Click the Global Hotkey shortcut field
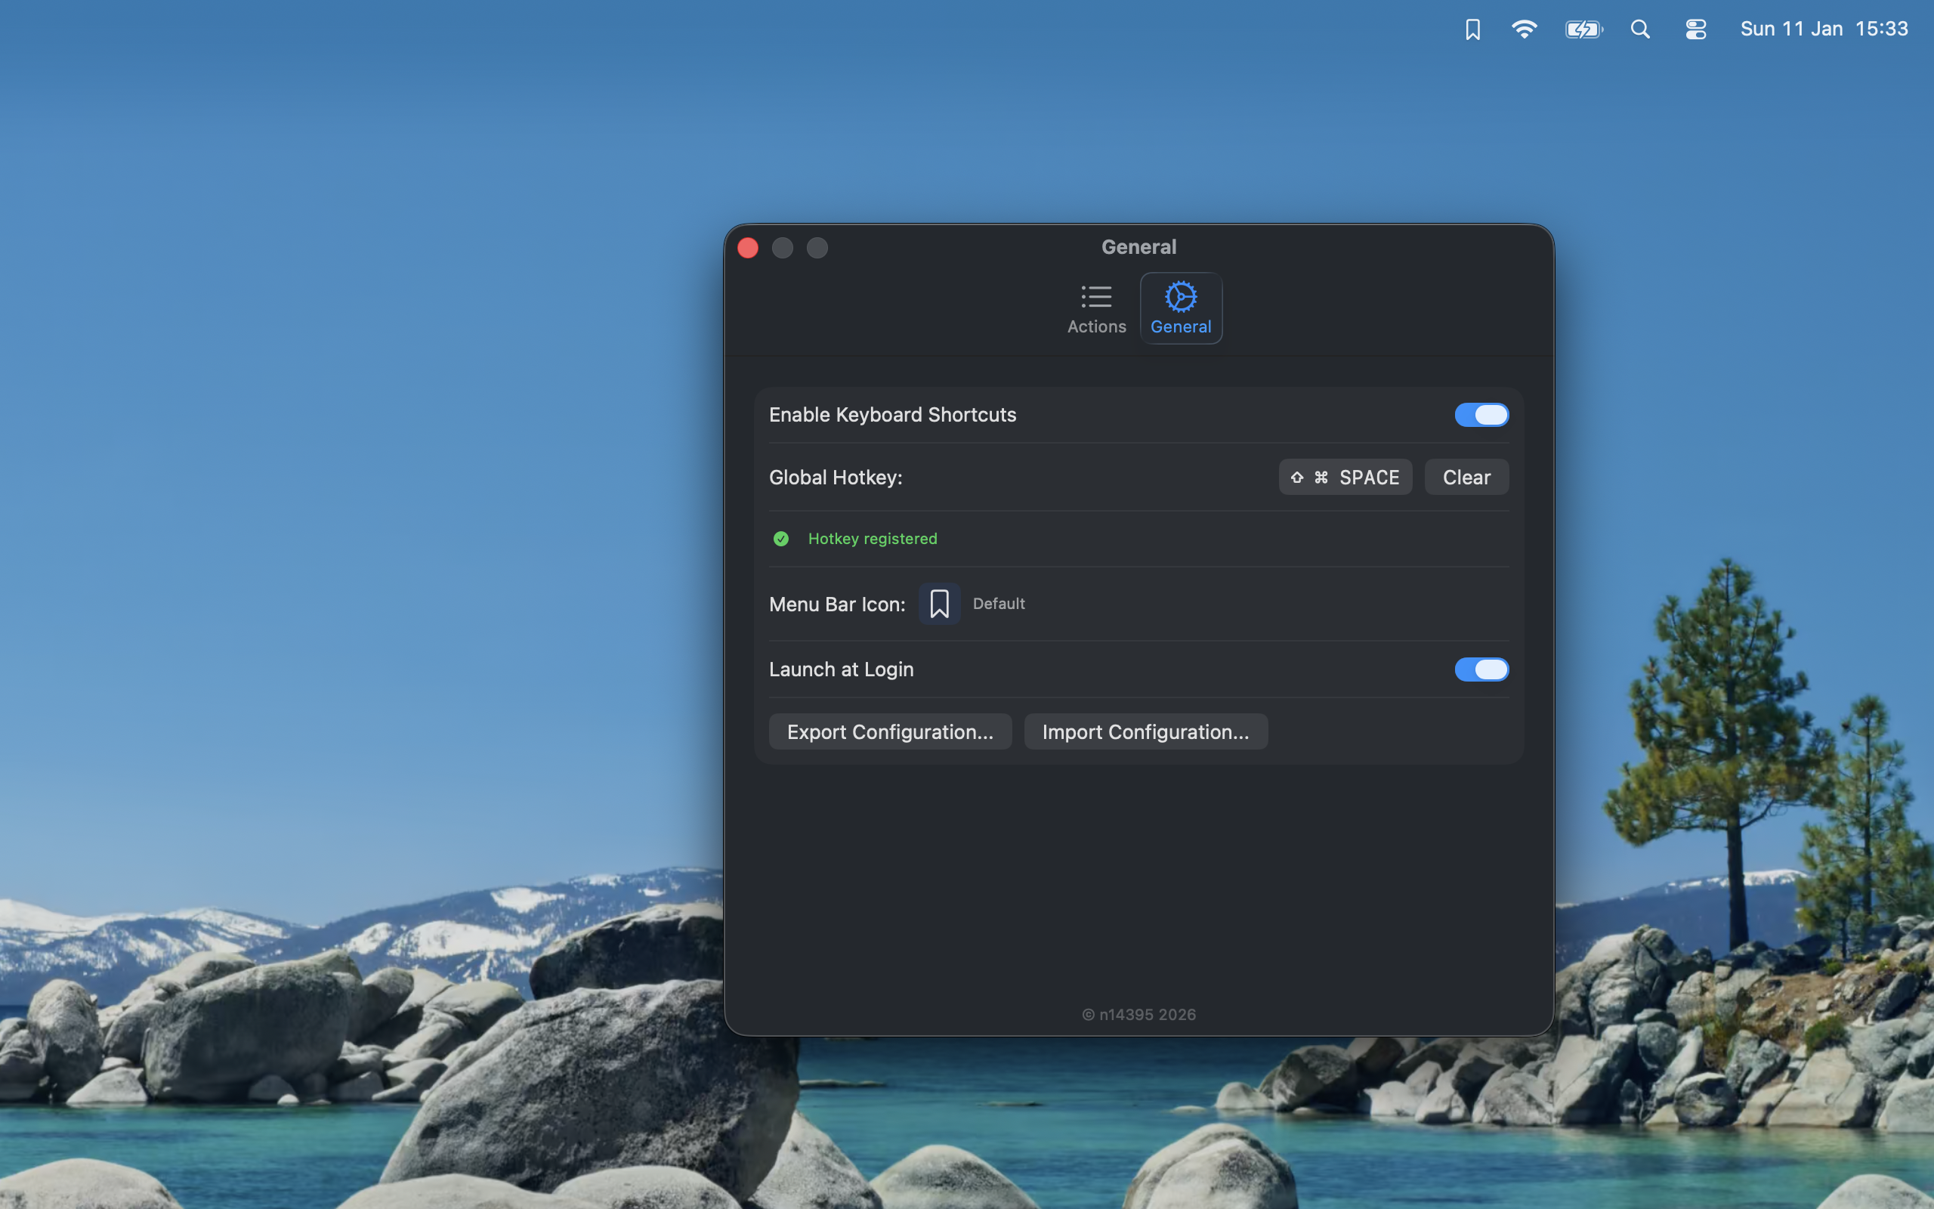Image resolution: width=1934 pixels, height=1209 pixels. (x=1345, y=477)
